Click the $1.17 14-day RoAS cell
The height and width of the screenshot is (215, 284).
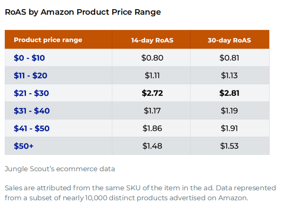coord(152,111)
